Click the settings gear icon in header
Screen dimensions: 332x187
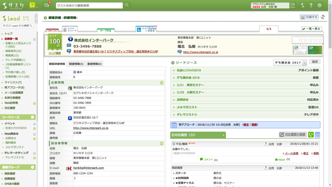(x=319, y=5)
